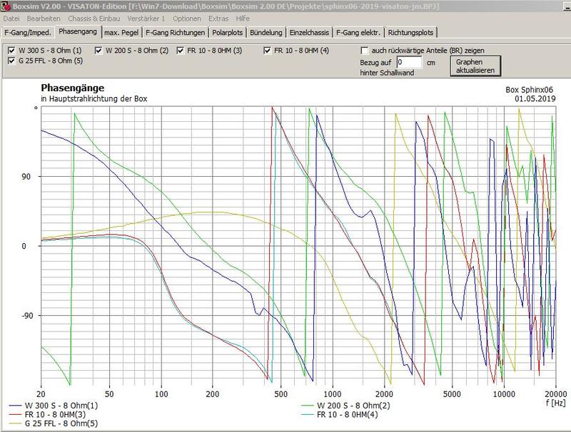The image size is (571, 432).
Task: Open the Datei menu
Action: point(11,18)
